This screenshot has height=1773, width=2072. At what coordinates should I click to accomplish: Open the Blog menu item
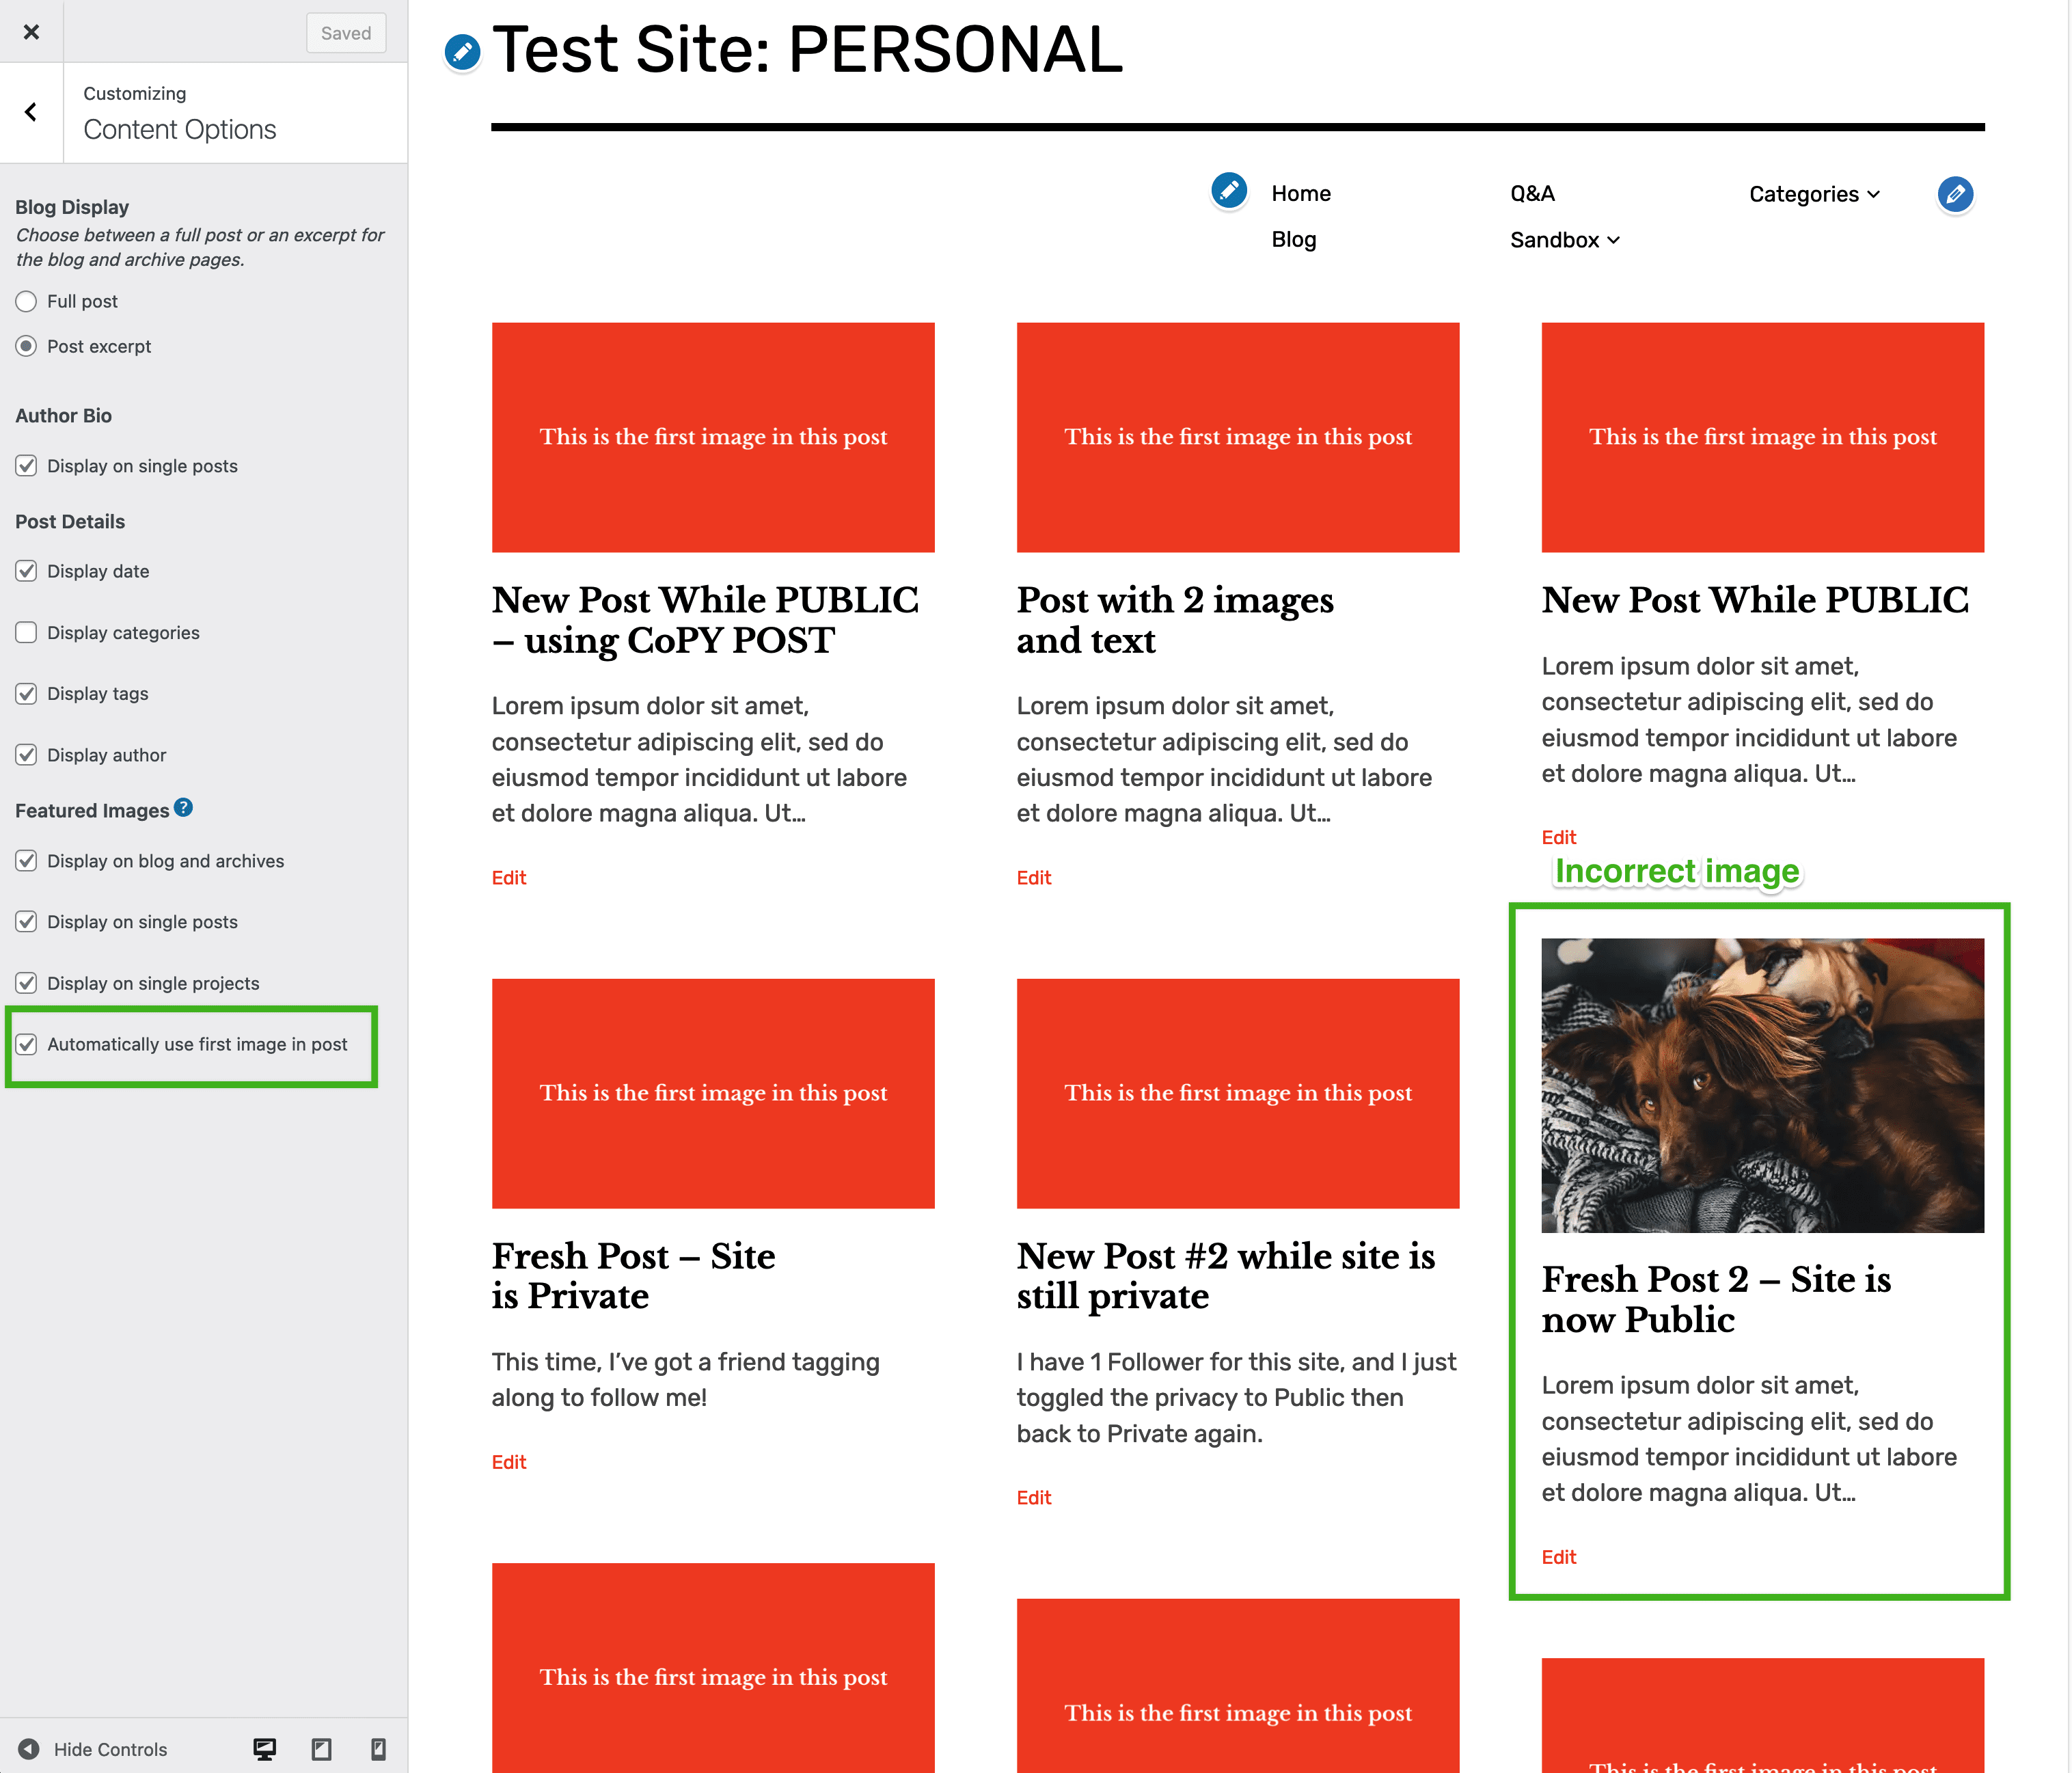[x=1294, y=240]
